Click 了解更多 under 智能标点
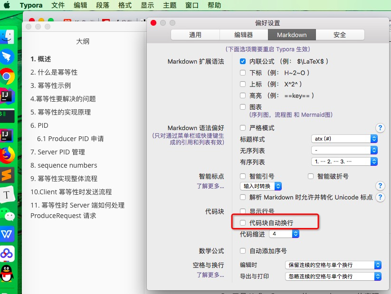391x294 pixels. (210, 186)
